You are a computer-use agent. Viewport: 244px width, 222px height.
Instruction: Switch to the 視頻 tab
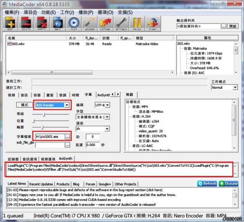12,95
